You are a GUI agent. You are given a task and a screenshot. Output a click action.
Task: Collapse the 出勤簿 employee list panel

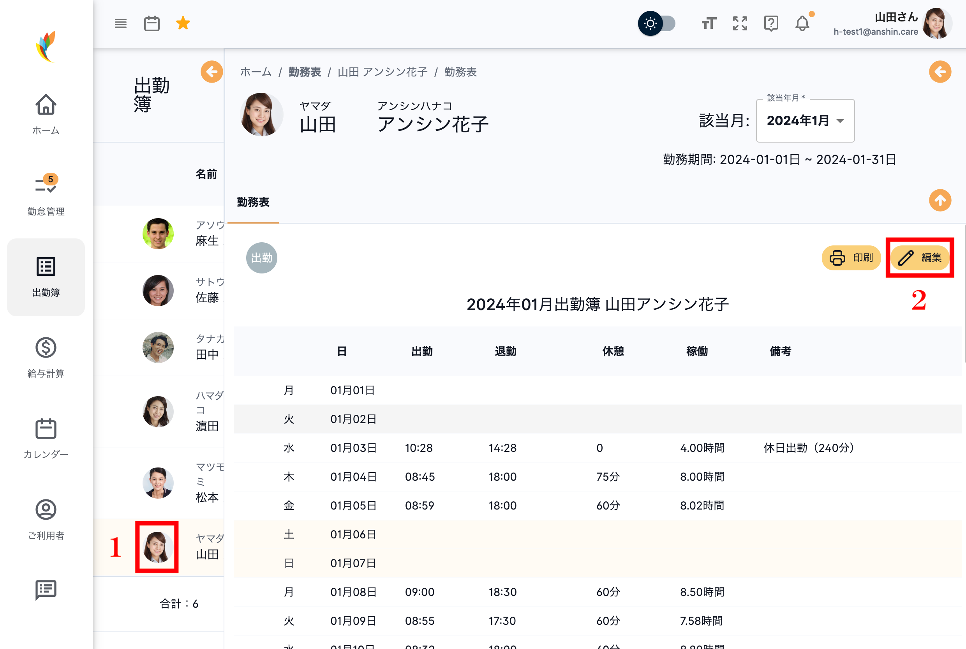[212, 72]
